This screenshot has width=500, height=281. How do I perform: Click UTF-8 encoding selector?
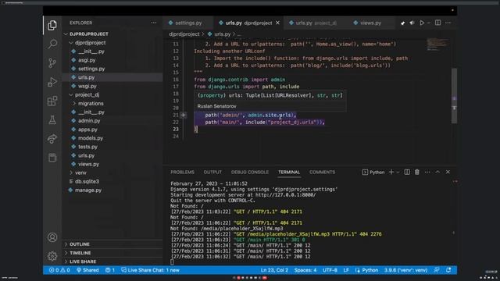(x=330, y=270)
